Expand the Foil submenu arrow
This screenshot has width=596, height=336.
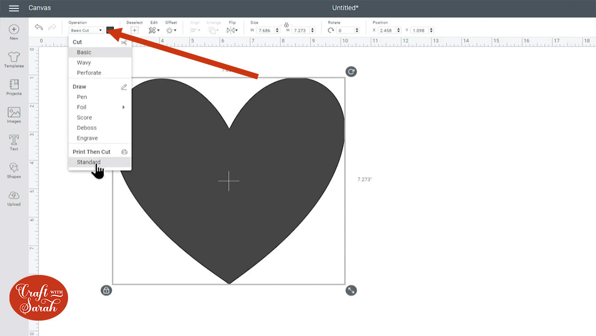pos(123,107)
